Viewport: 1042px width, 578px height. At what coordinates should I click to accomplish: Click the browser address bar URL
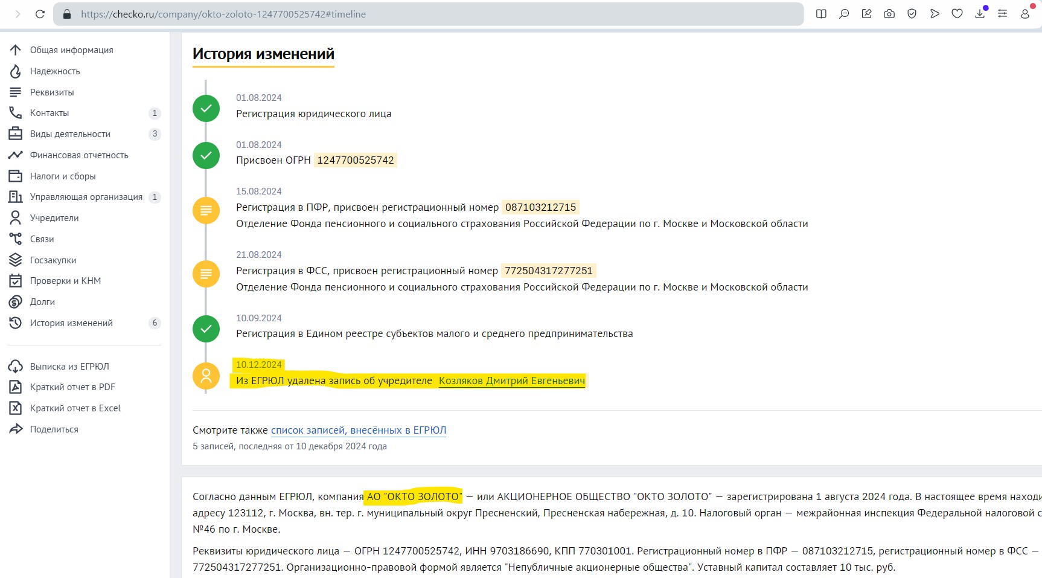point(223,14)
